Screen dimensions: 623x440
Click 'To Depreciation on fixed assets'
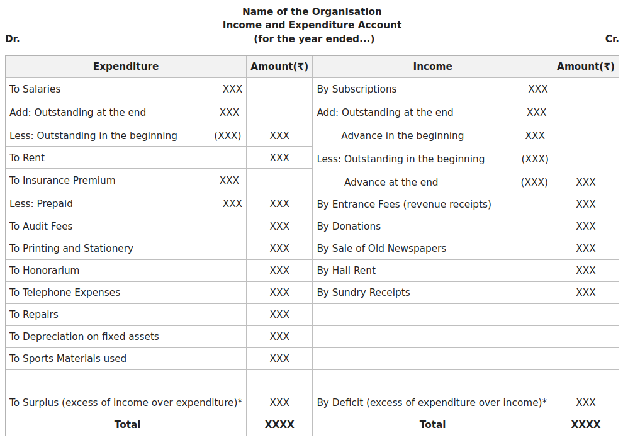[84, 337]
